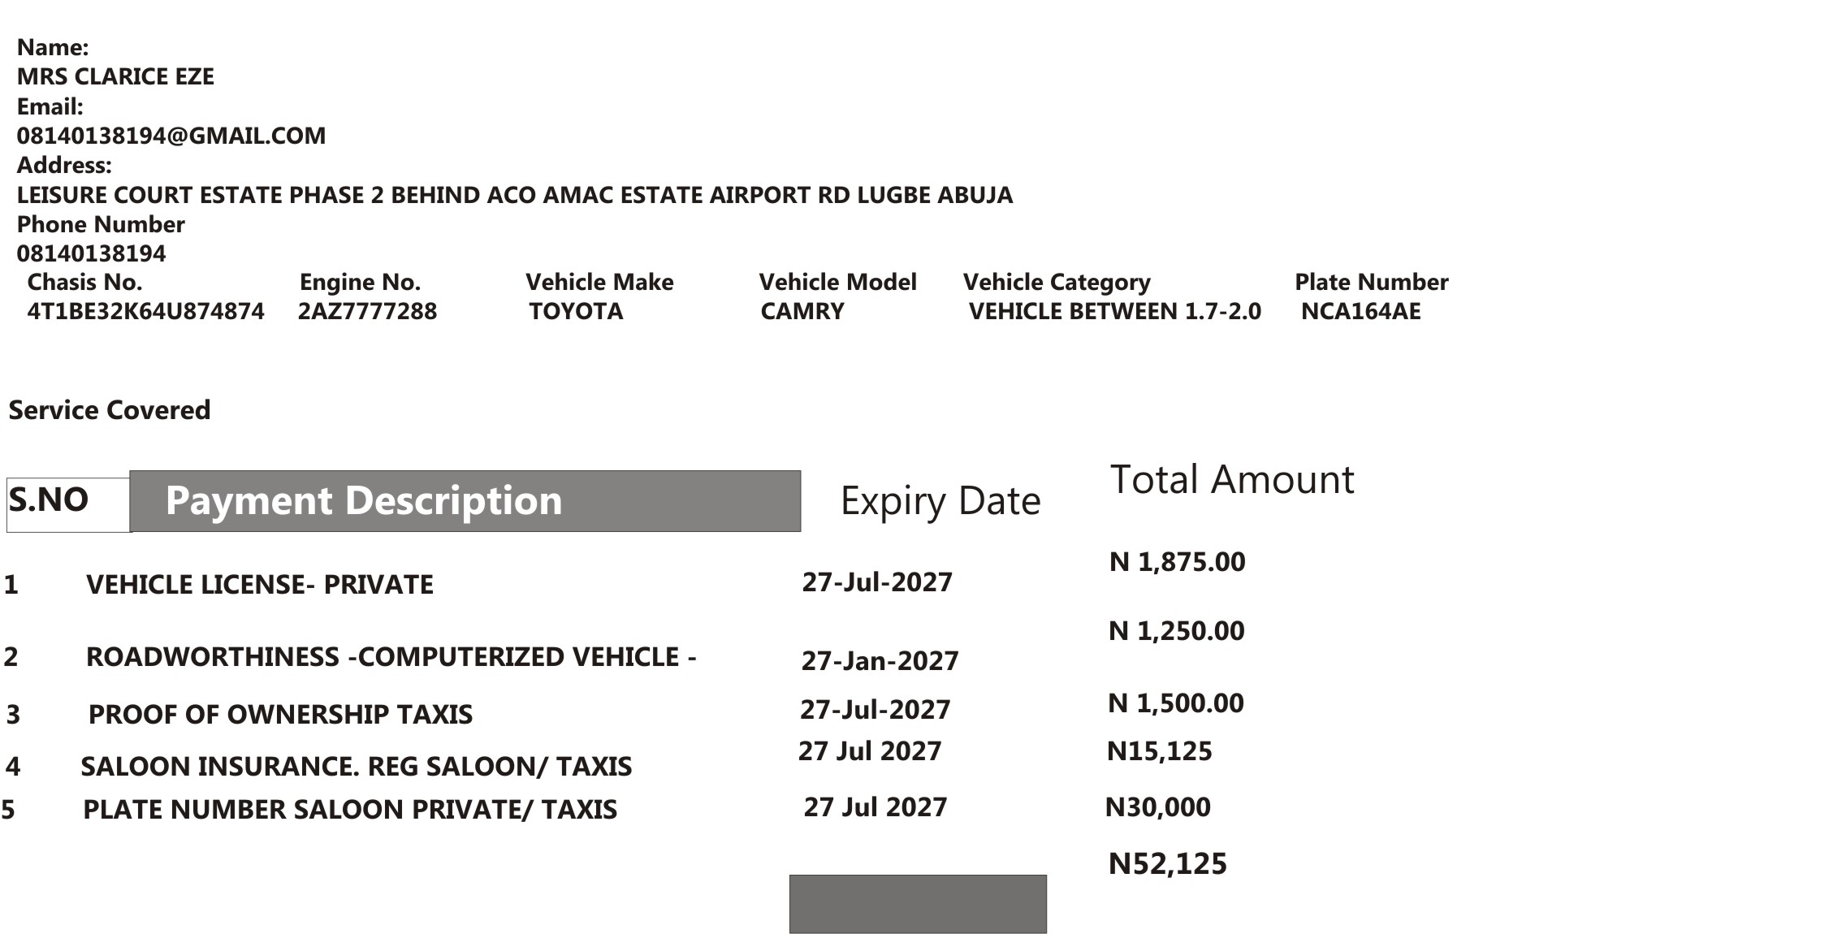Screen dimensions: 1829x934
Task: Click the gray box below the table
Action: tap(918, 904)
